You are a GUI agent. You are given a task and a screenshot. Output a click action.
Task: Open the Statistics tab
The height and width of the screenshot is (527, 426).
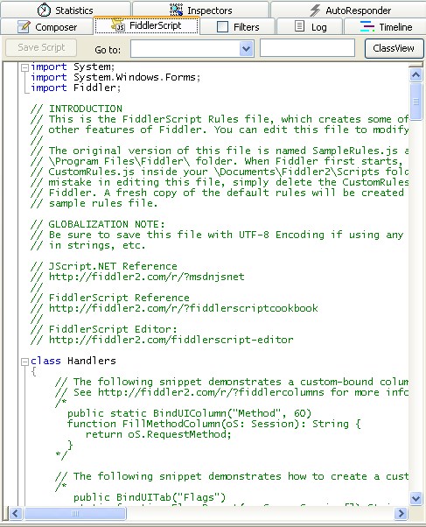point(66,10)
